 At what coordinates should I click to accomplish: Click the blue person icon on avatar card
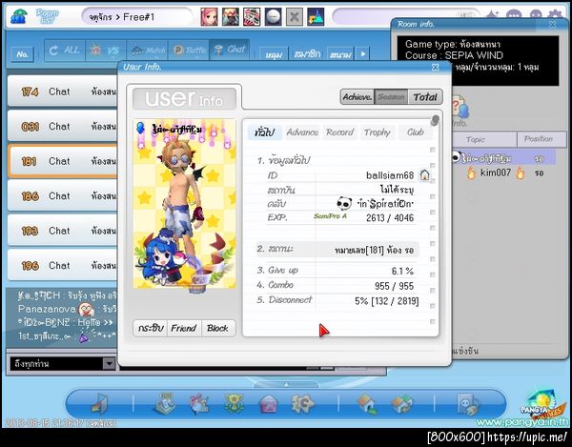pos(140,128)
